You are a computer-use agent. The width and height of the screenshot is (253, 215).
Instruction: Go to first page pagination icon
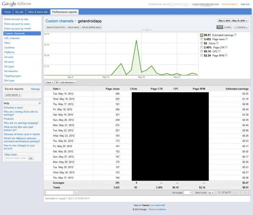point(234,193)
